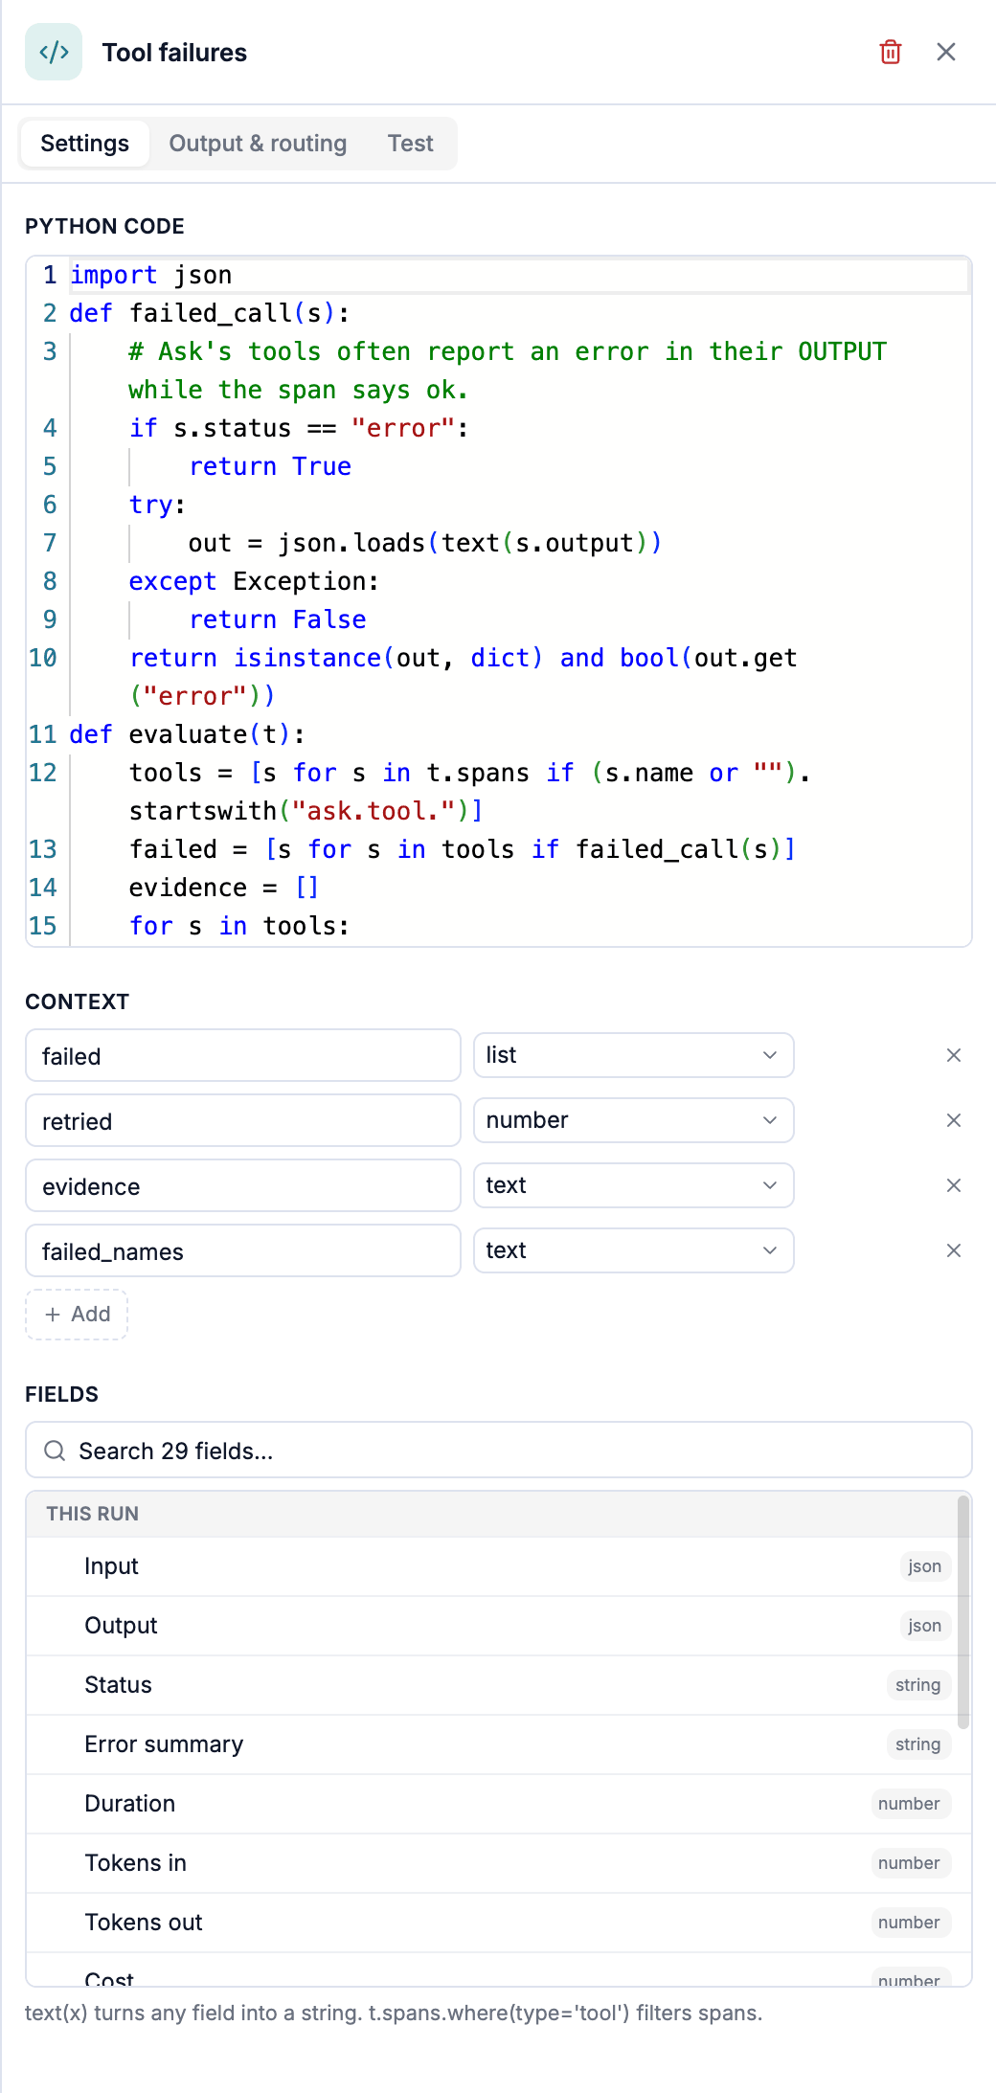The image size is (996, 2093).
Task: Click the number badge on Duration
Action: point(909,1804)
